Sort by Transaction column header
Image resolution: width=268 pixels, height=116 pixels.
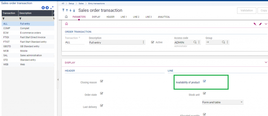point(10,13)
